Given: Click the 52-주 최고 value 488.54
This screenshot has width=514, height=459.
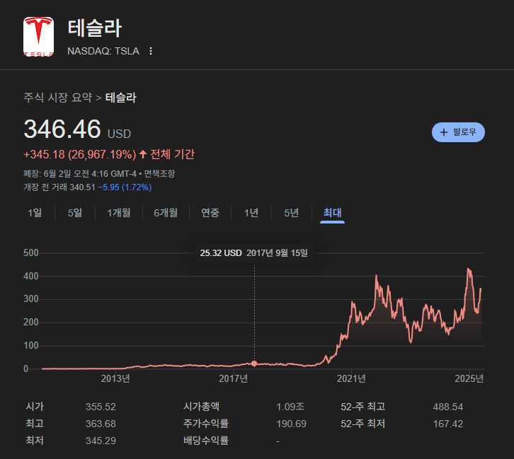Looking at the screenshot, I should click(447, 407).
